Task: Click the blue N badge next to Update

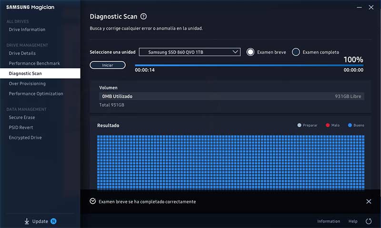Action: click(53, 221)
